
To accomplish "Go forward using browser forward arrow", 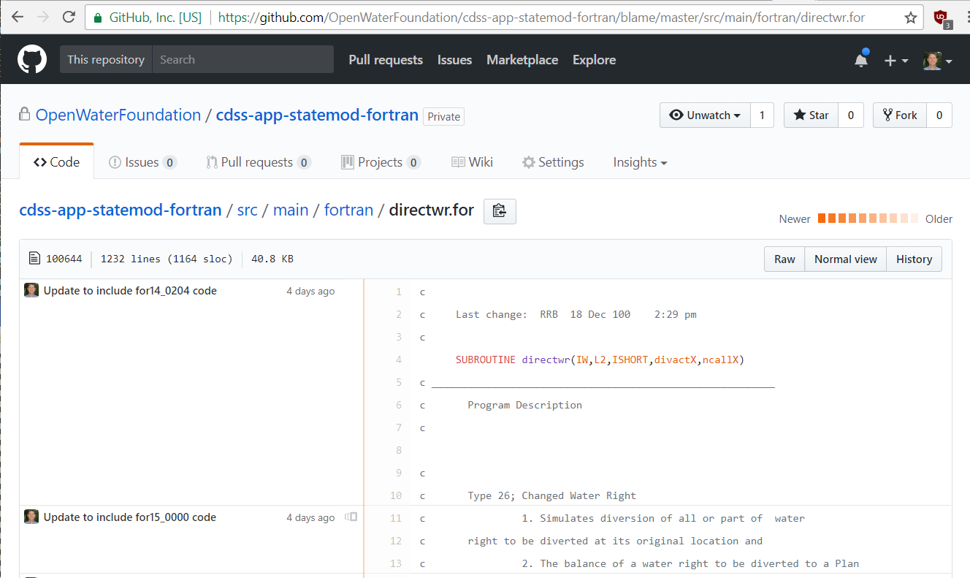I will click(x=44, y=17).
